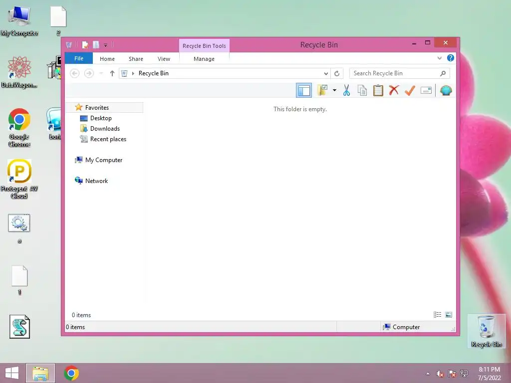Click the red X Delete icon

(394, 90)
